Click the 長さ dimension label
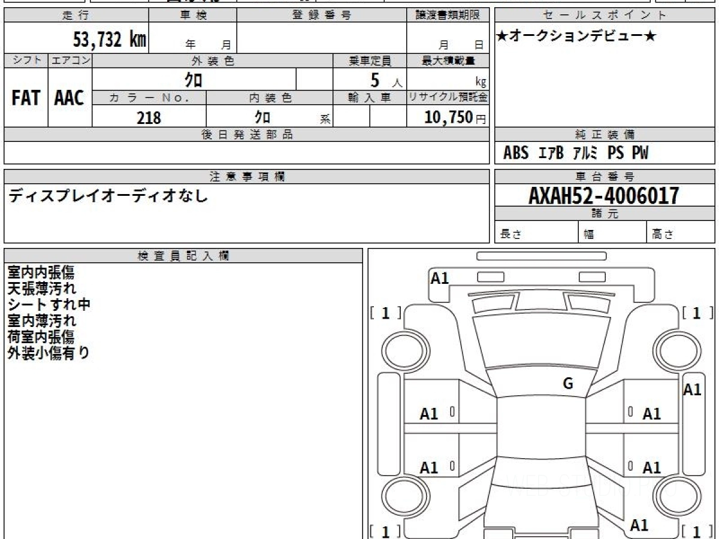Image resolution: width=719 pixels, height=539 pixels. click(x=510, y=235)
